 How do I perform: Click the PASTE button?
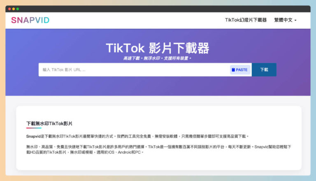tap(240, 70)
